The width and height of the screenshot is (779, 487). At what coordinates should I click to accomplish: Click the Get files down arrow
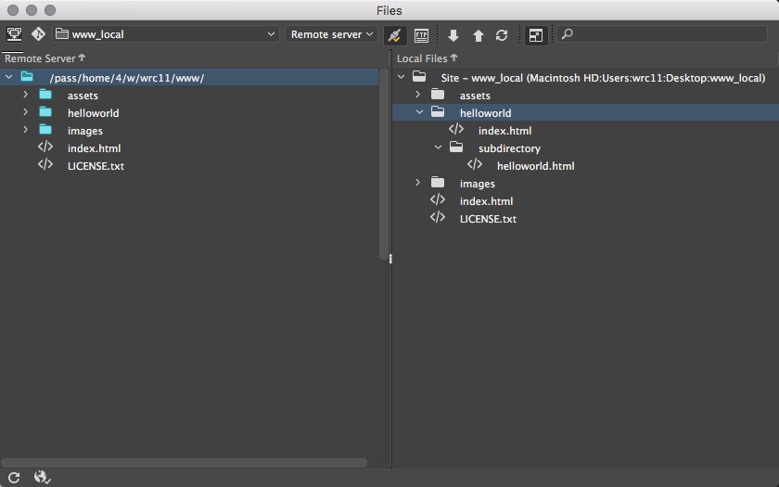click(x=453, y=35)
